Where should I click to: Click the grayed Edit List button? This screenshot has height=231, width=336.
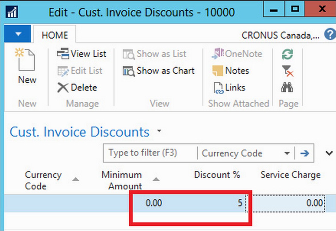pos(80,71)
